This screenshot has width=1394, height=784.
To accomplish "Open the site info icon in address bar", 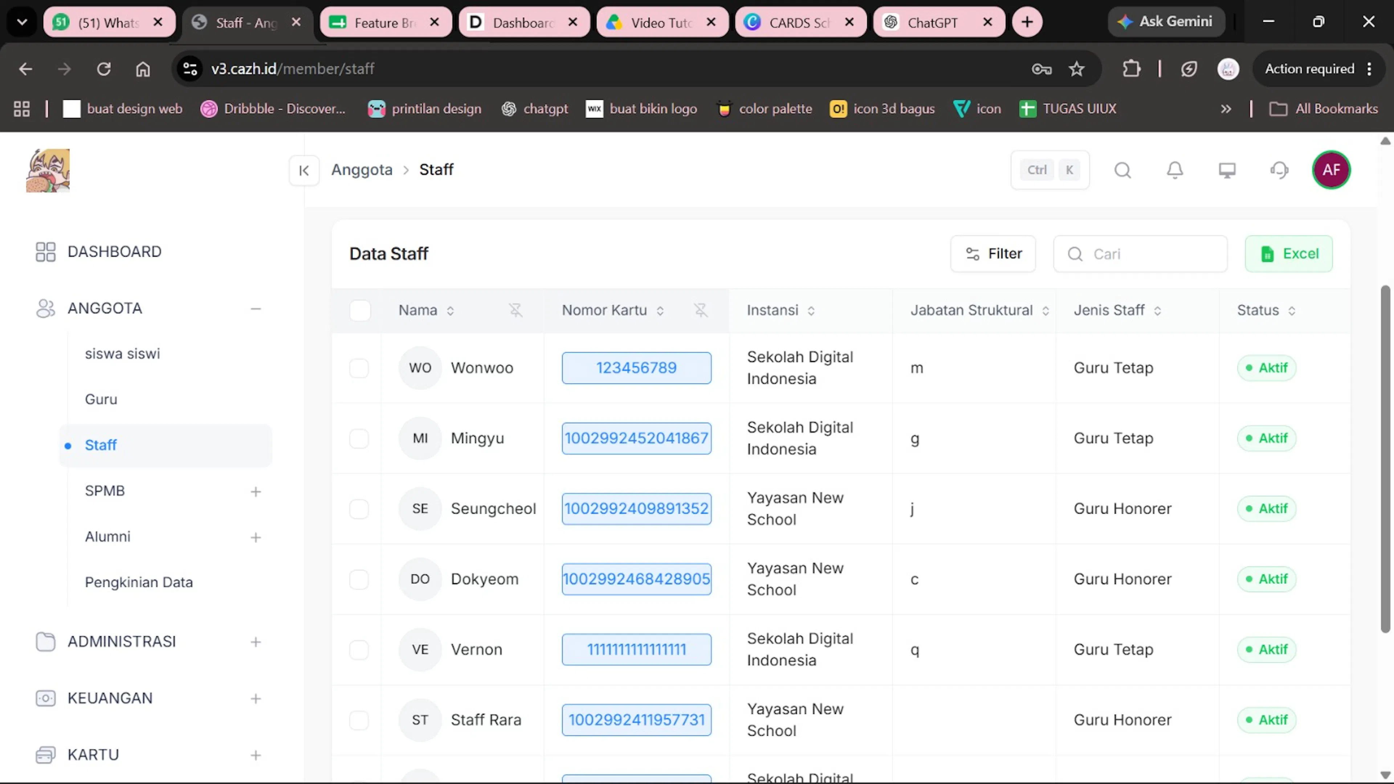I will click(x=191, y=69).
